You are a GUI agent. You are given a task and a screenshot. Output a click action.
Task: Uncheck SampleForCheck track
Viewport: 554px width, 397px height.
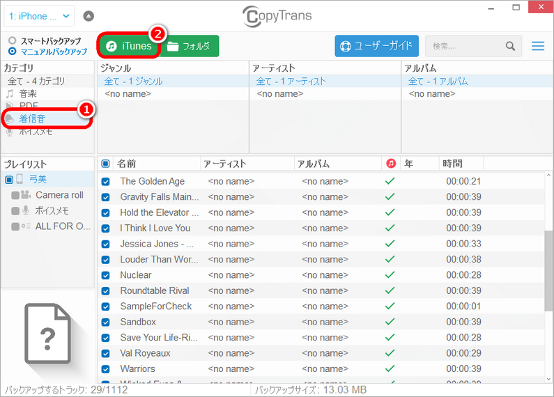tap(105, 306)
